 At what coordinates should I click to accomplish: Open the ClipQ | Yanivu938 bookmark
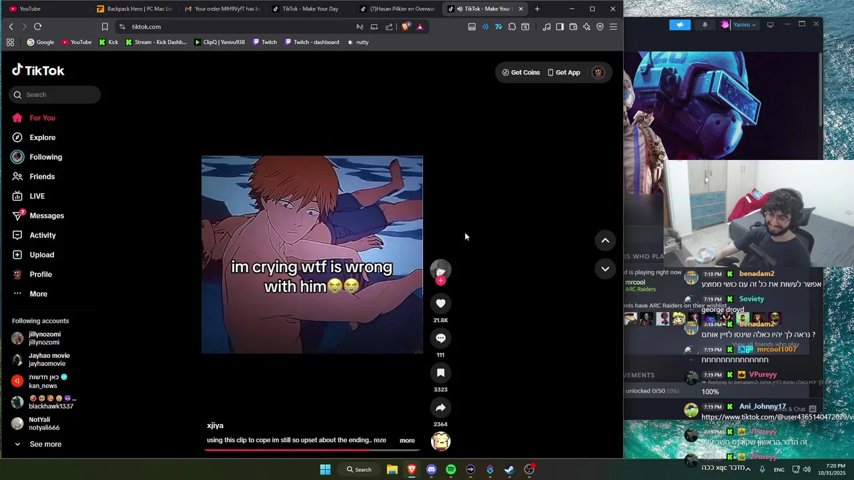click(x=220, y=42)
